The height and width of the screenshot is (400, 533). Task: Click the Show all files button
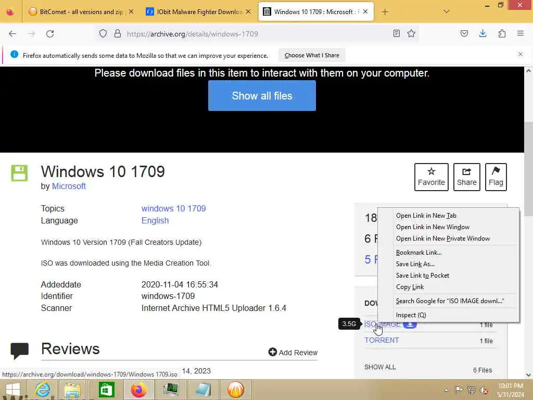(262, 96)
